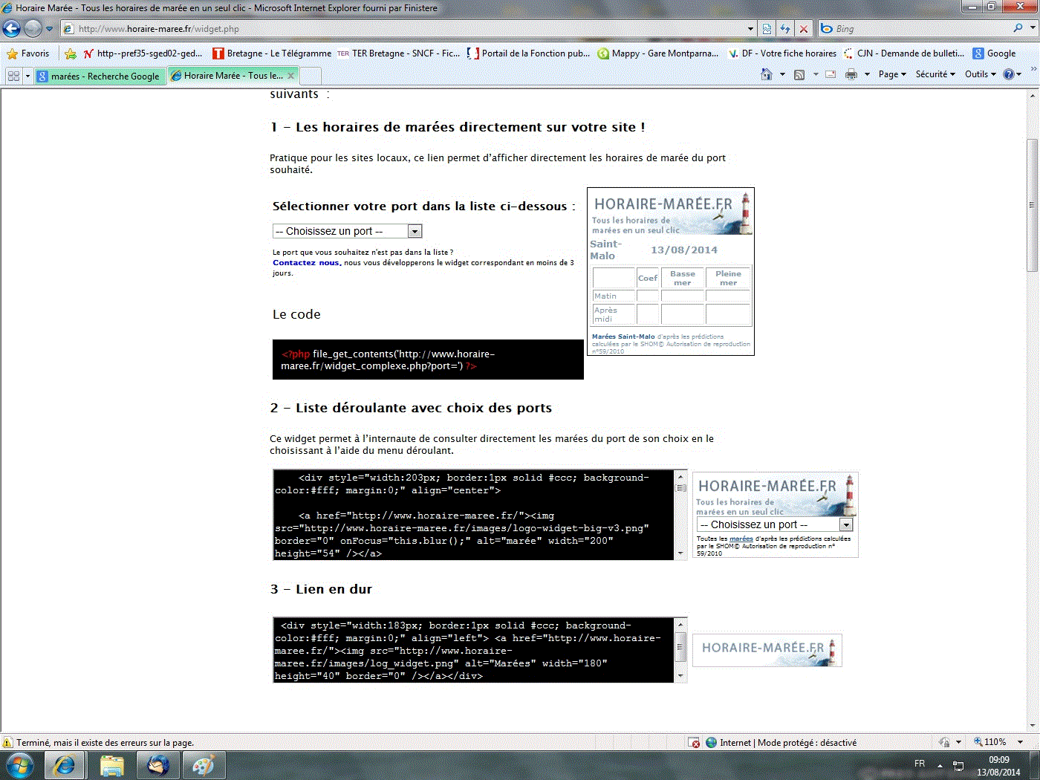
Task: Click the Lien en dur code textarea
Action: [x=480, y=650]
